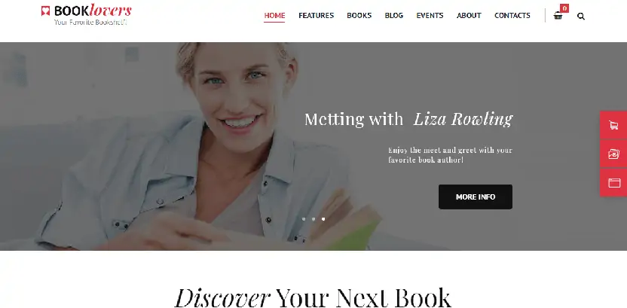The width and height of the screenshot is (627, 308).
Task: Click the BookLovers bookmark logo icon
Action: 45,11
